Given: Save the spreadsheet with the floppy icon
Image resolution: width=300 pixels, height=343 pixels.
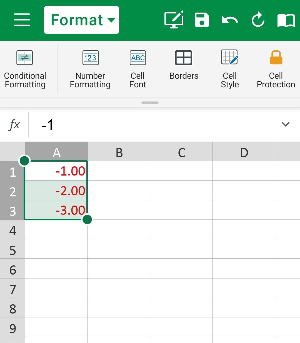Looking at the screenshot, I should (202, 20).
